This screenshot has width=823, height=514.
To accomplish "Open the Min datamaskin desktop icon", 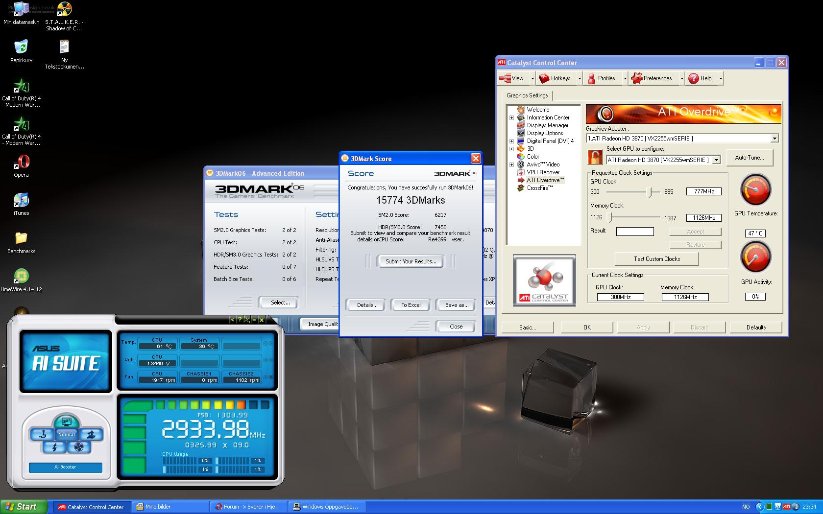I will (21, 13).
